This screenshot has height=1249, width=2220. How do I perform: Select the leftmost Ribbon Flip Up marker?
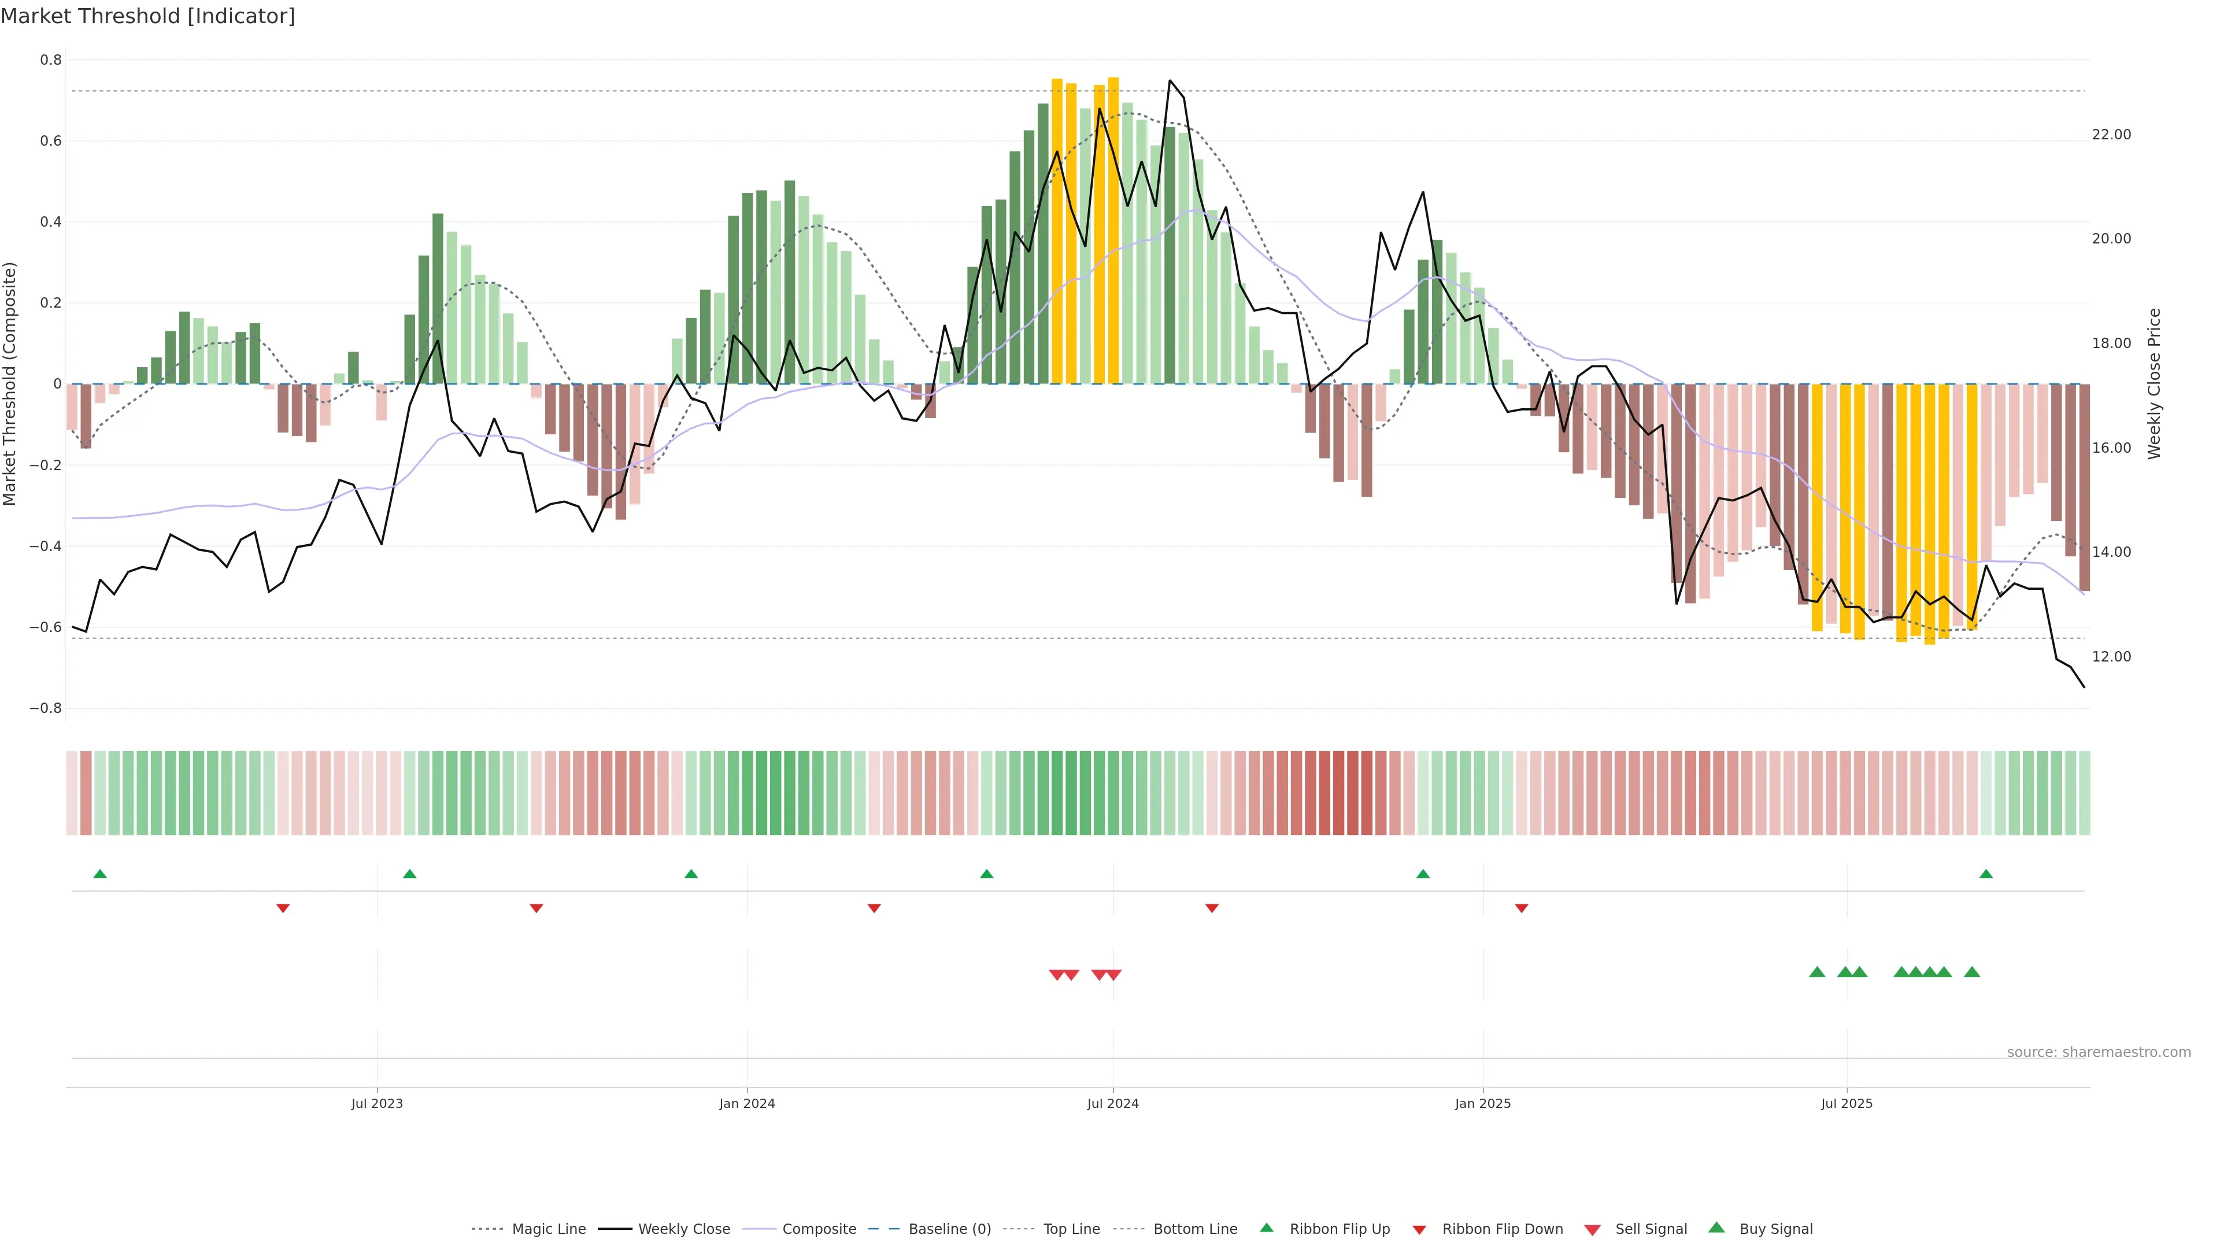pyautogui.click(x=100, y=874)
